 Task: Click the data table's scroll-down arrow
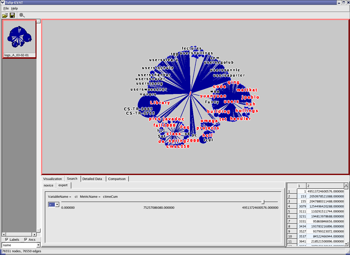pos(346,244)
